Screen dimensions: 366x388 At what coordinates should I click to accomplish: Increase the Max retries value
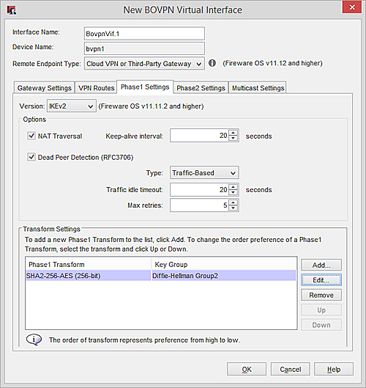[x=233, y=202]
